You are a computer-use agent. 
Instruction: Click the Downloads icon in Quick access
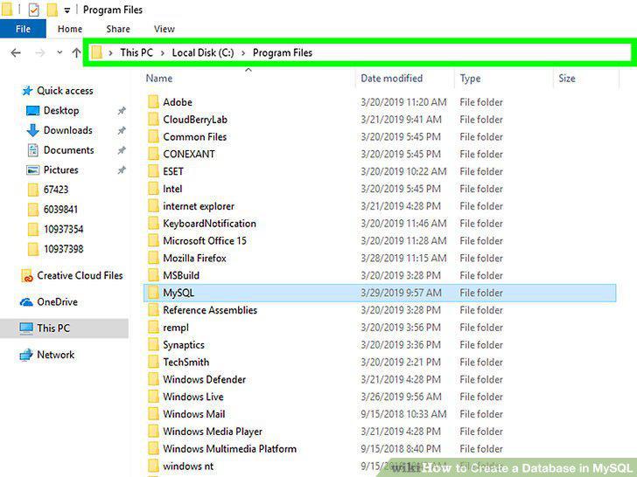coord(32,130)
